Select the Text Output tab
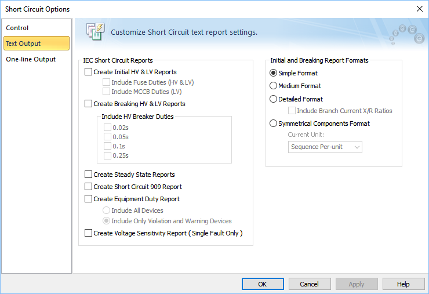Viewport: 429px width, 294px height. point(23,43)
